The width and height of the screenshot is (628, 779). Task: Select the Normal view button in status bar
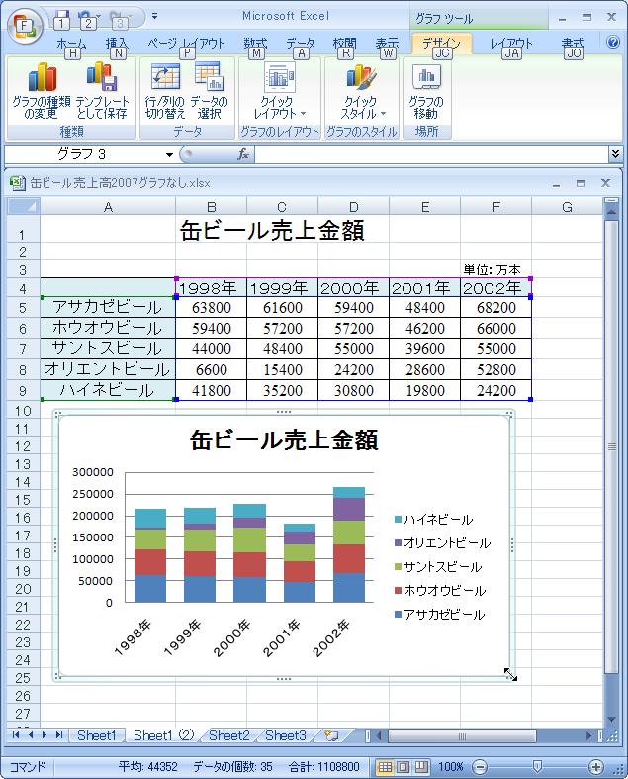click(385, 767)
